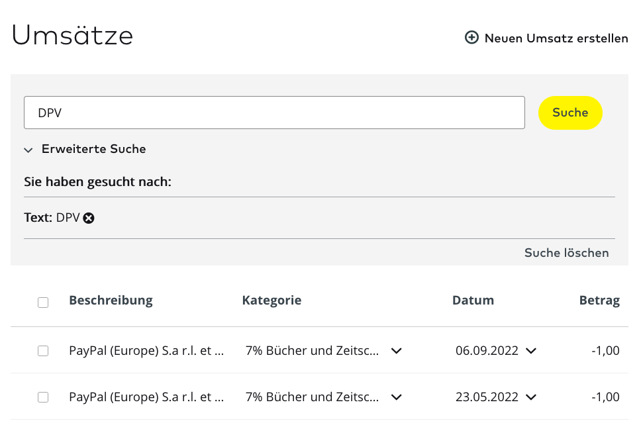641x429 pixels.
Task: Click the chevron next to Erweiterte Suche
Action: pos(28,150)
